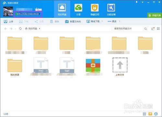Expand the arrow next to 更多
This screenshot has width=162, height=117.
click(x=120, y=21)
